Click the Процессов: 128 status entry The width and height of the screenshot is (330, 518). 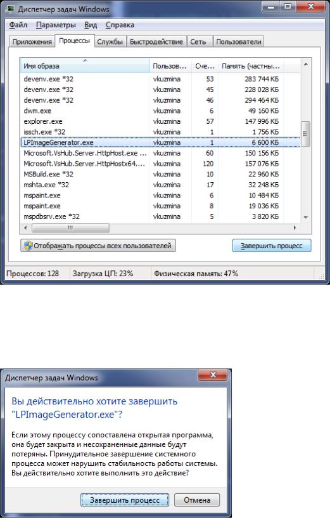click(x=33, y=274)
